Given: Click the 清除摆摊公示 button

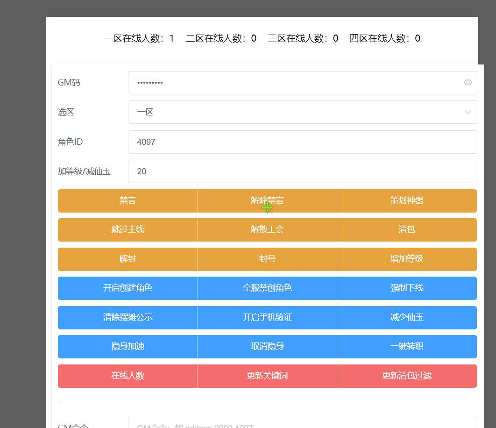Looking at the screenshot, I should point(128,318).
